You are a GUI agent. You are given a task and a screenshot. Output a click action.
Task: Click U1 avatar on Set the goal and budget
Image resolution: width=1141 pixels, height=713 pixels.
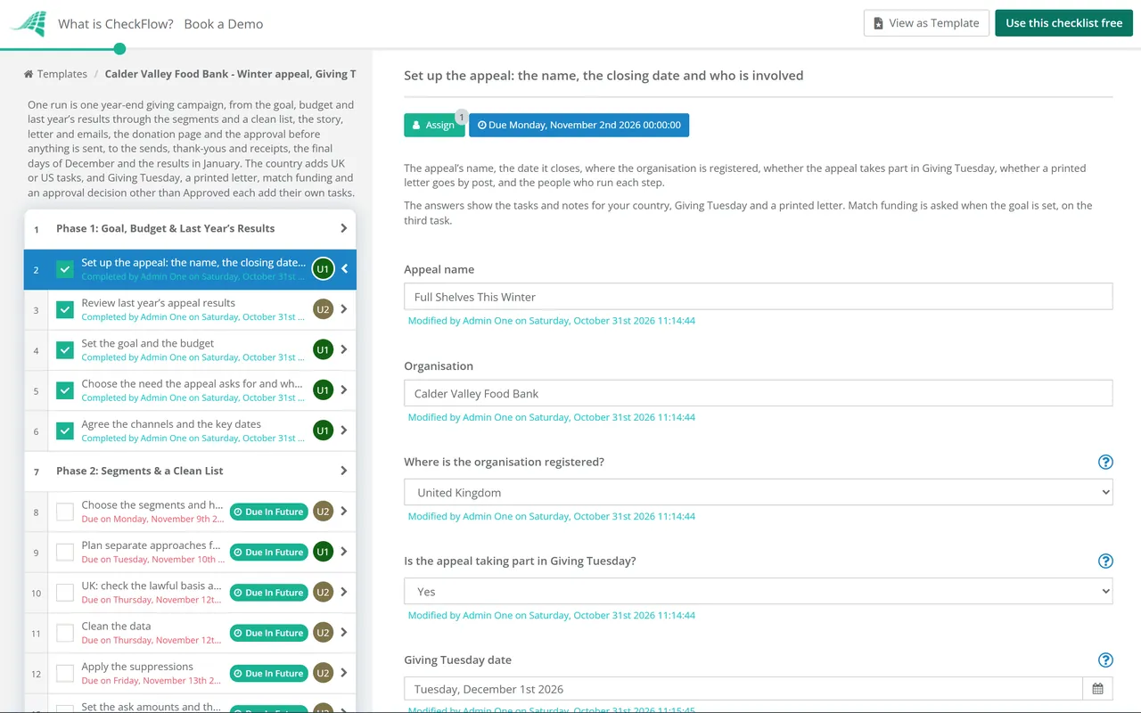[x=323, y=349]
